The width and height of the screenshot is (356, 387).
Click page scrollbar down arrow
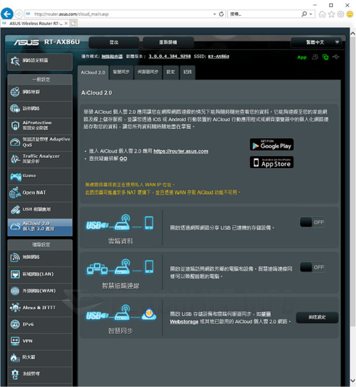click(353, 381)
